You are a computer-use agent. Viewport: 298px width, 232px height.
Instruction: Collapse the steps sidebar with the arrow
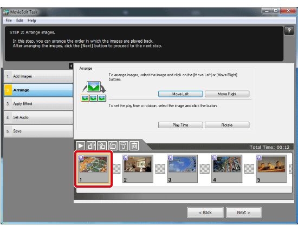point(71,66)
